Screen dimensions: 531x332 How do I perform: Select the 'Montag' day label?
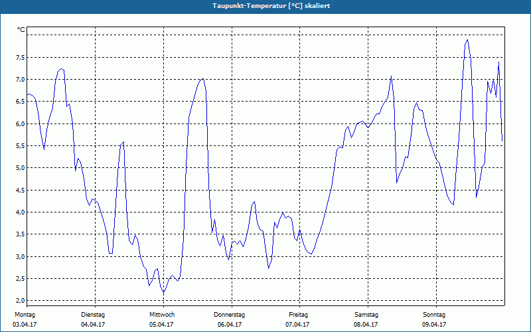coord(25,315)
